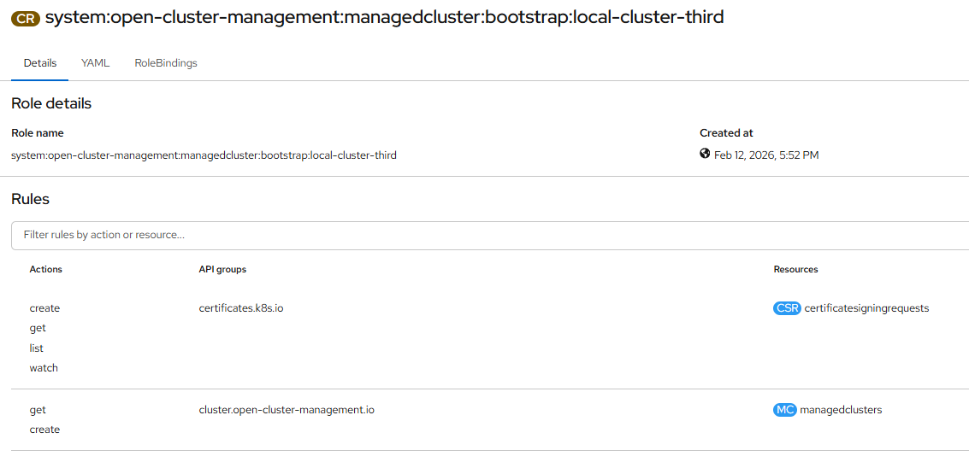The image size is (969, 462).
Task: Click the MC resource badge
Action: click(x=784, y=410)
